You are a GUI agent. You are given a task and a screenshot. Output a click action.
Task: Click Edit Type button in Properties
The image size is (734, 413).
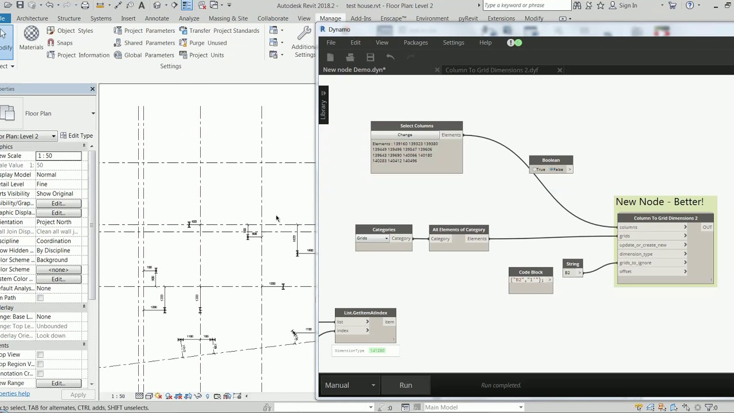[x=76, y=136]
